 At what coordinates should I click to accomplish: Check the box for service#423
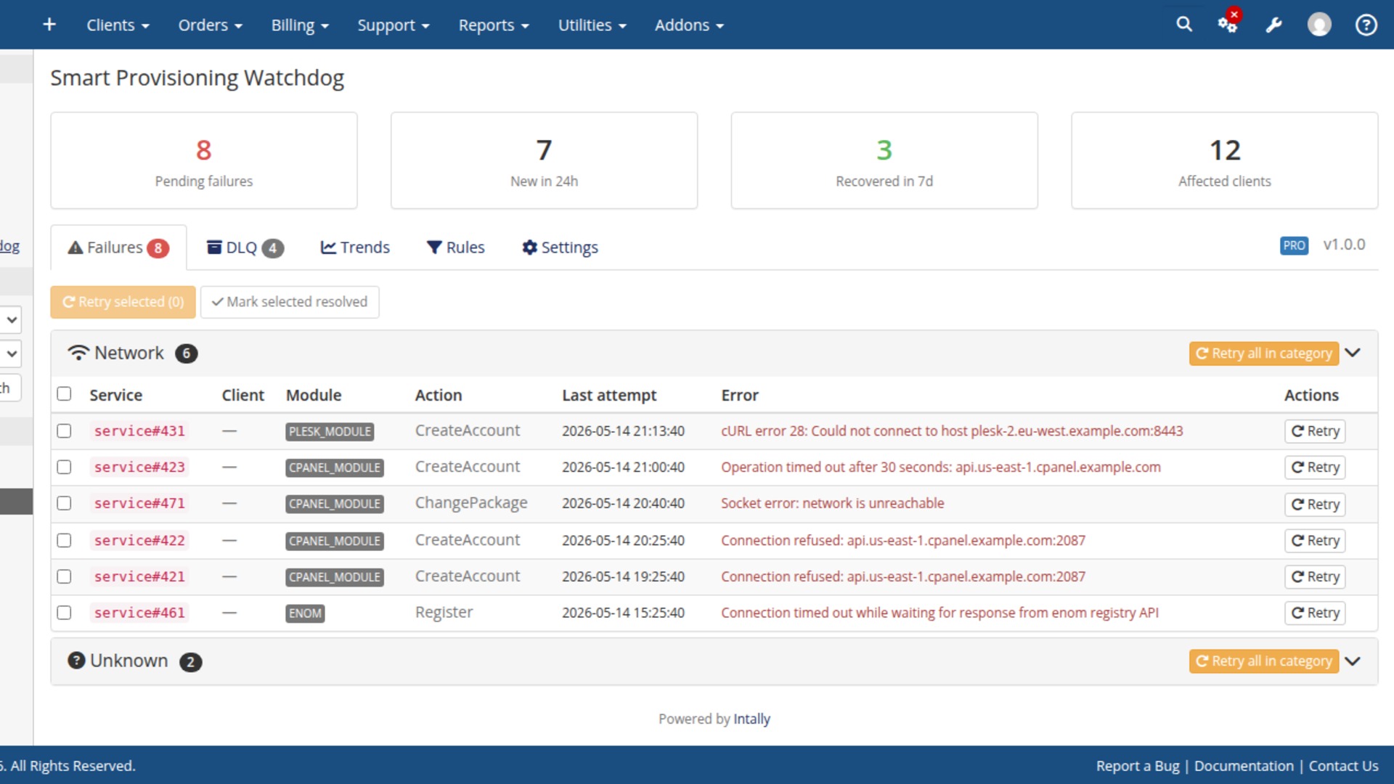pyautogui.click(x=64, y=467)
